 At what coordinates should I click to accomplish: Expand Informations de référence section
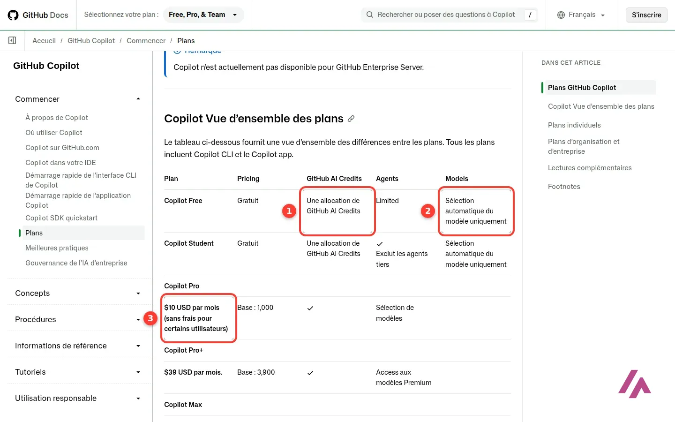[x=78, y=346]
